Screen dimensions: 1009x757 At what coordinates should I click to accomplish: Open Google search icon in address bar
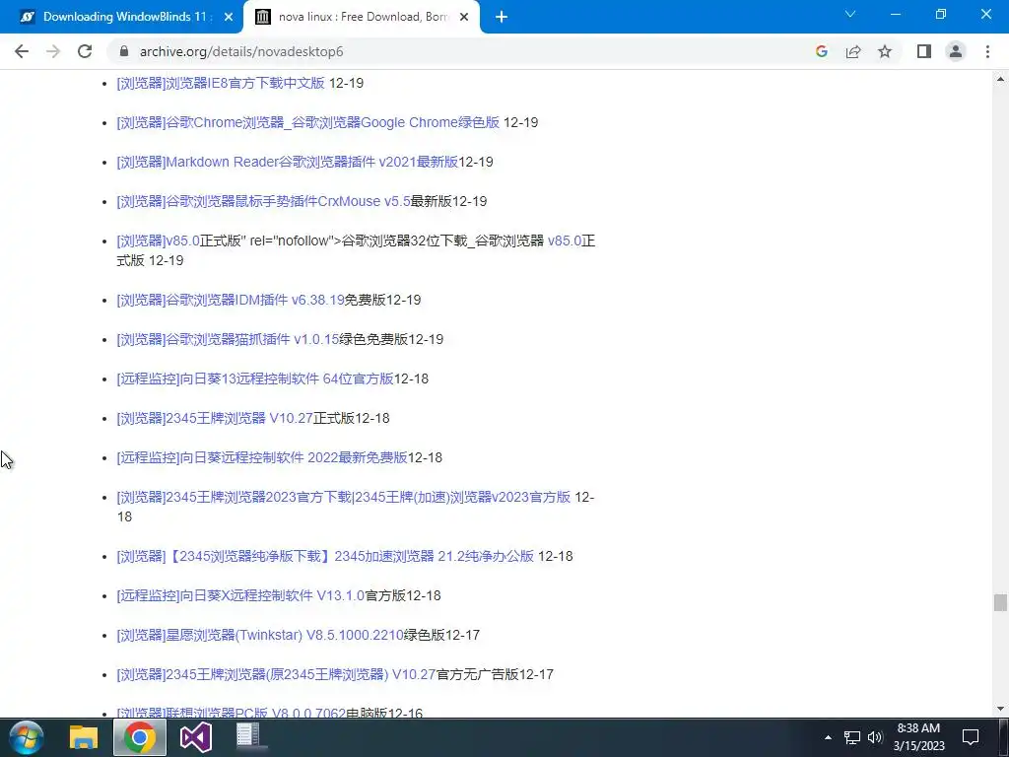tap(821, 51)
